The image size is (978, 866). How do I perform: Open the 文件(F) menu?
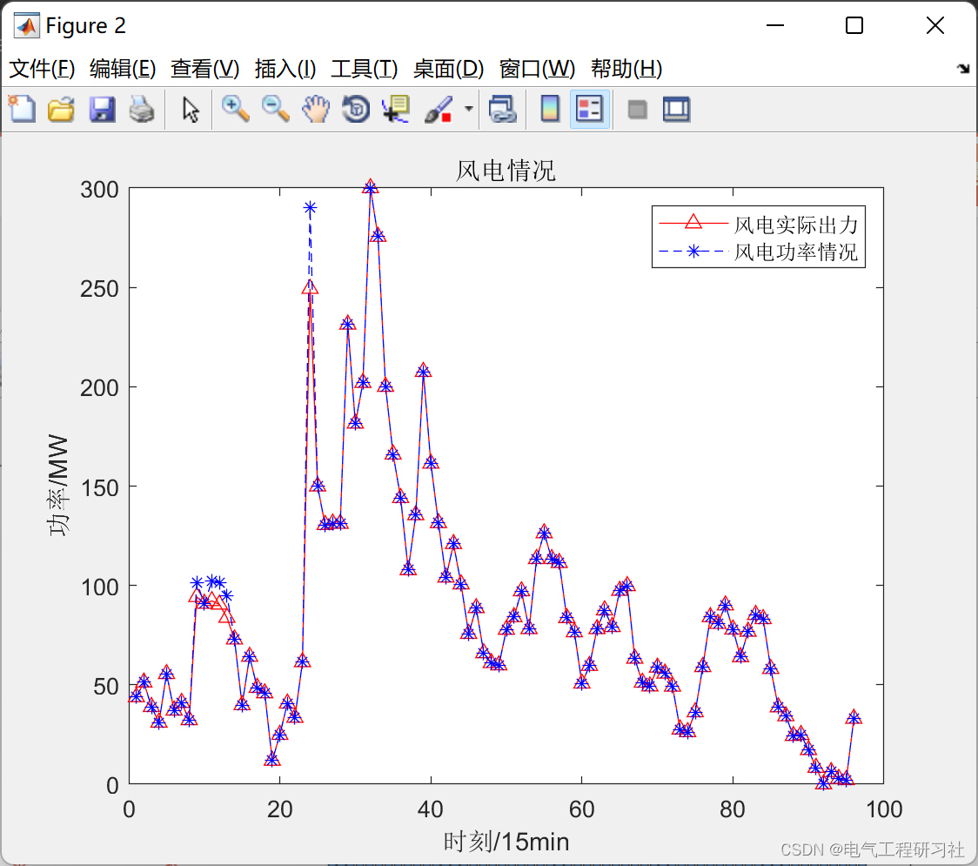coord(42,69)
